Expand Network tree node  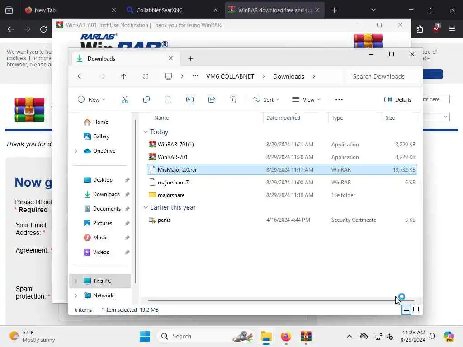76,295
